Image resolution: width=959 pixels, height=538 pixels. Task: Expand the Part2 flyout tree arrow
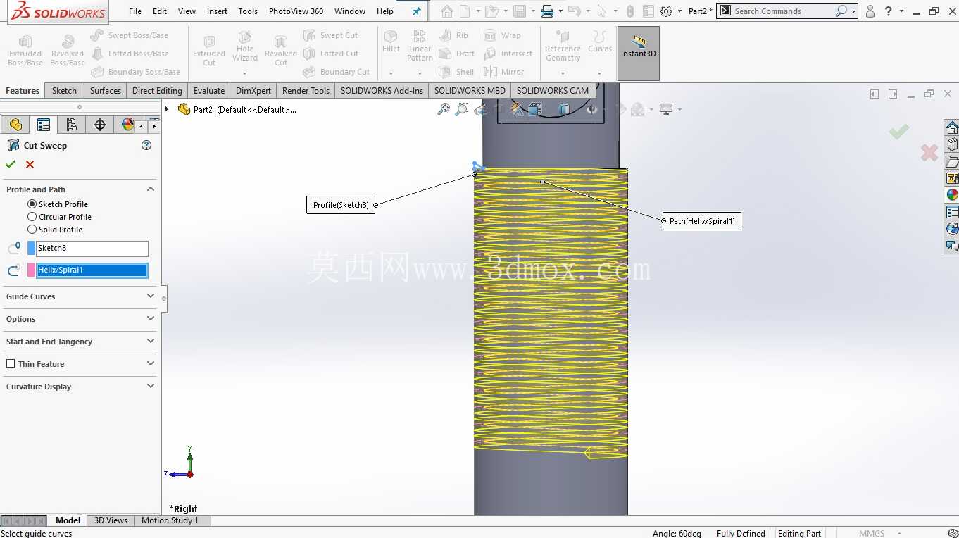click(x=167, y=109)
